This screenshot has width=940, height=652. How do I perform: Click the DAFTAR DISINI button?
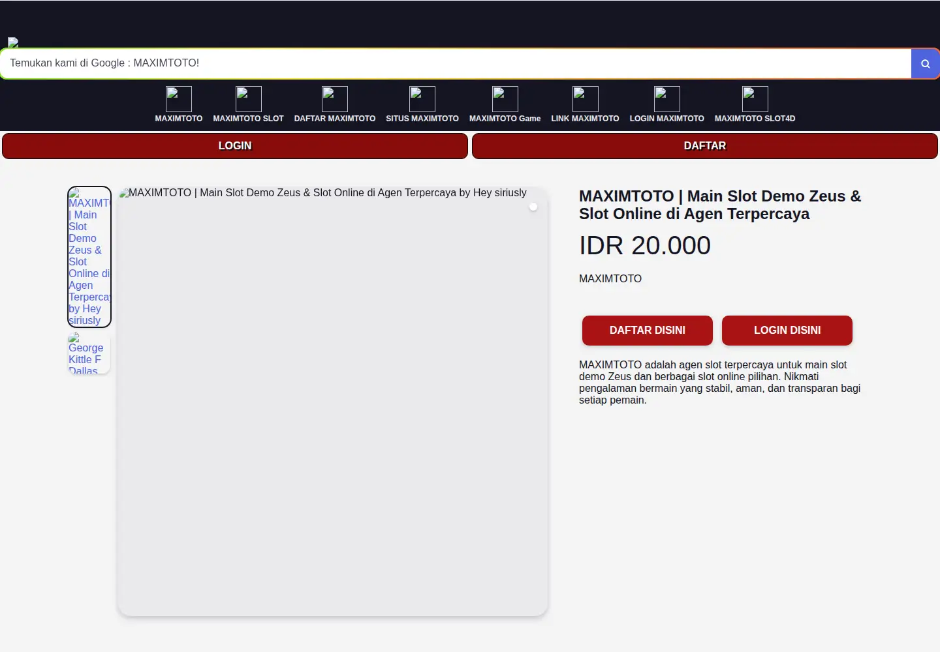(x=648, y=331)
